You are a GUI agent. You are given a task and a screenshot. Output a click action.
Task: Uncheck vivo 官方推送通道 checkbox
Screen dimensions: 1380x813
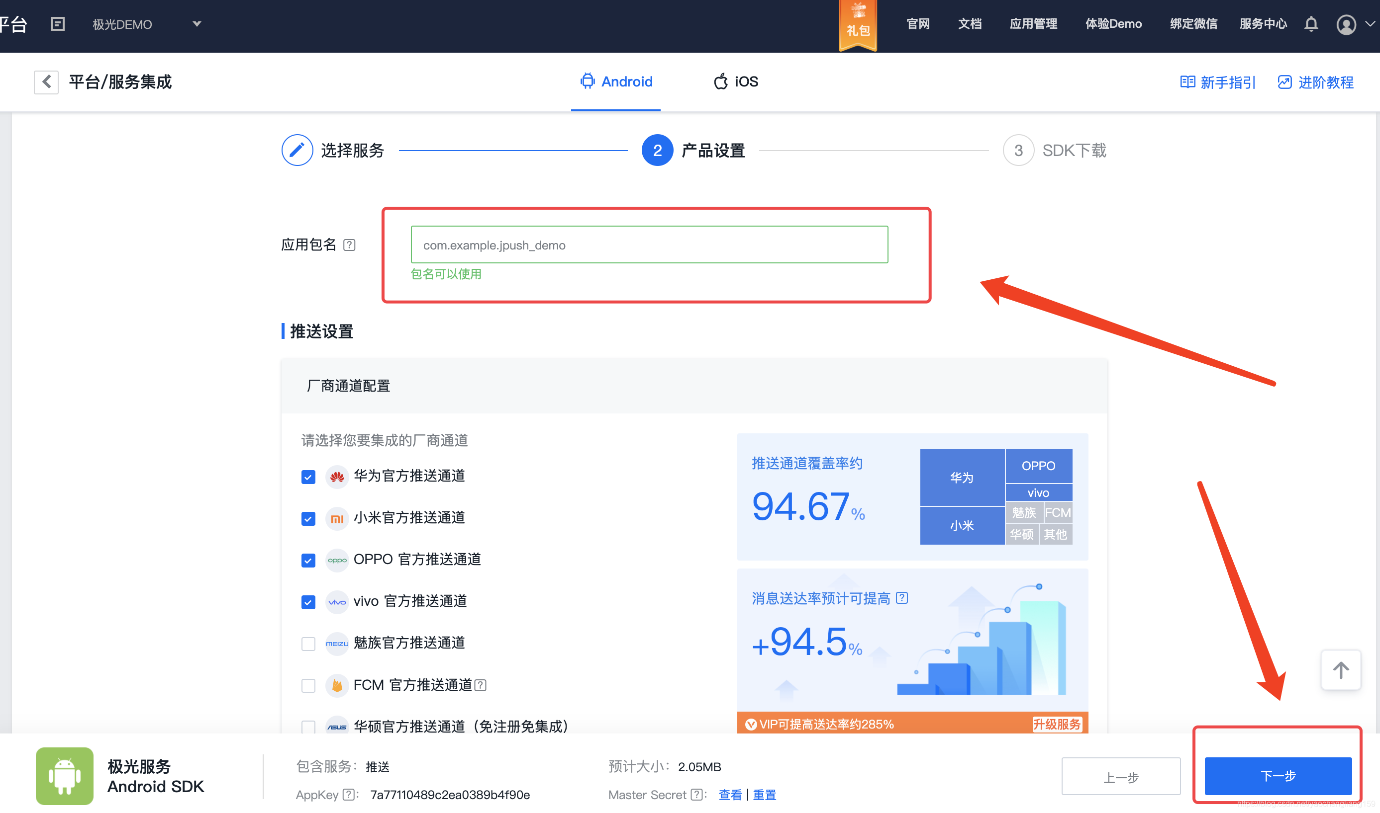tap(308, 602)
